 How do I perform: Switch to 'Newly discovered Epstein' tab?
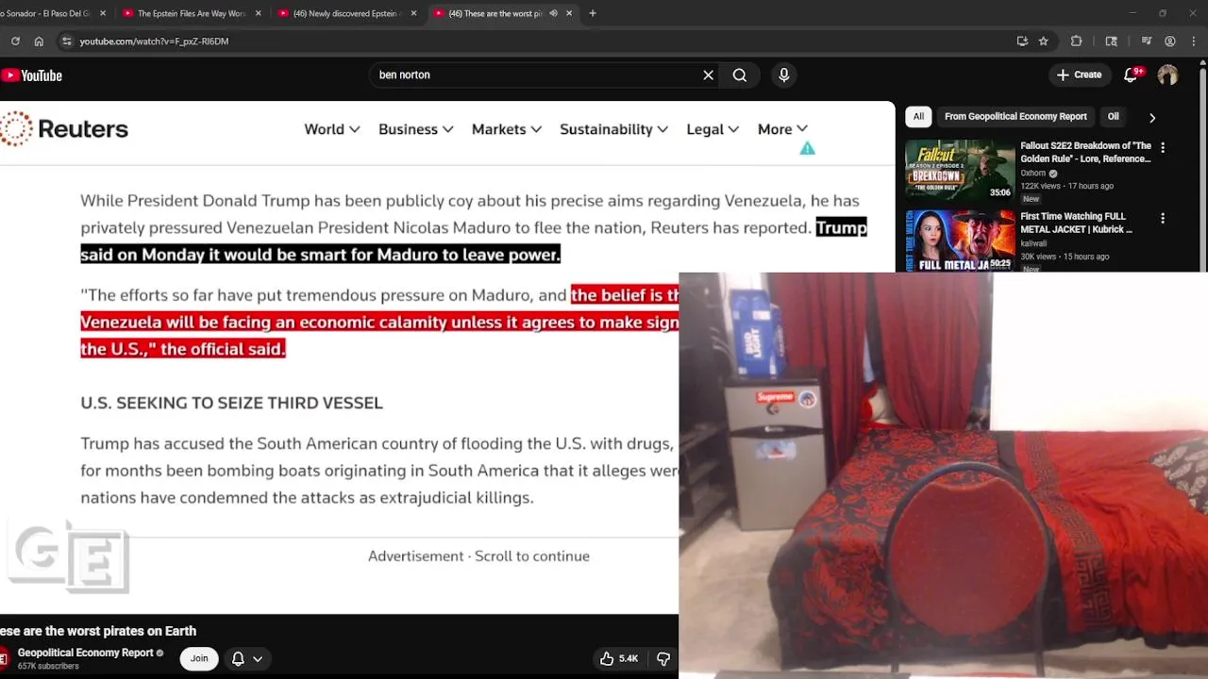[x=346, y=13]
